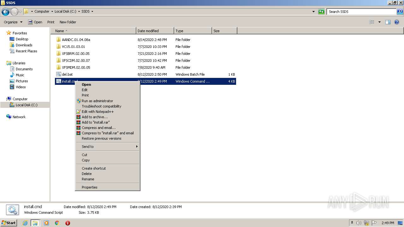
Task: Open the Pictures library
Action: 22,81
